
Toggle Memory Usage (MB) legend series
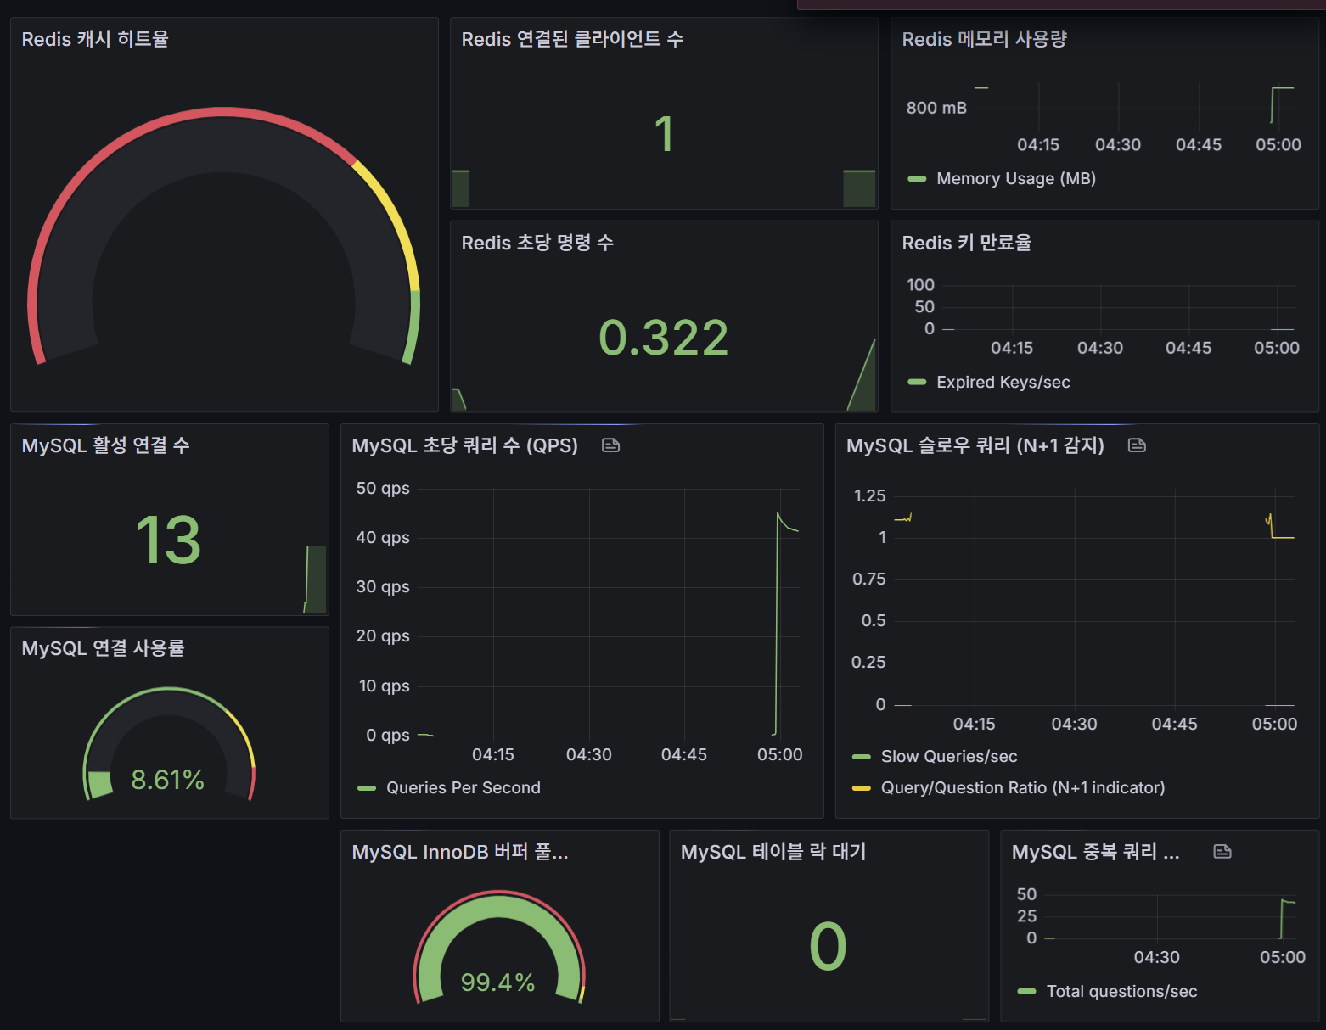(1015, 179)
